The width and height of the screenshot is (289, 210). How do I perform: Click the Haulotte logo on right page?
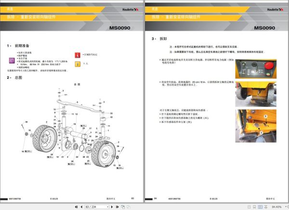click(275, 10)
